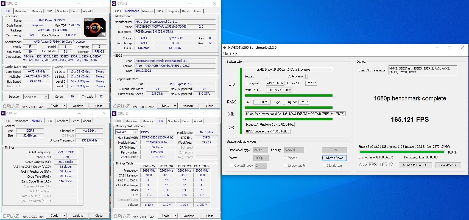
Task: Click Tools button in SPD window
Action: click(165, 216)
